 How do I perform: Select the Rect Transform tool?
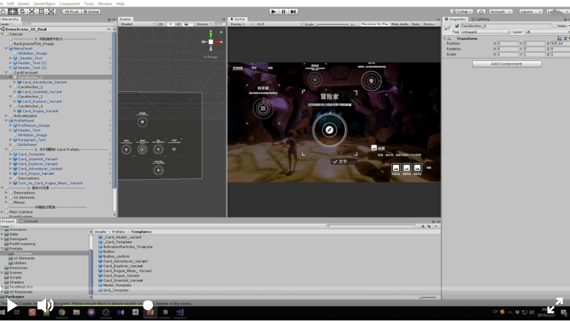tap(41, 11)
